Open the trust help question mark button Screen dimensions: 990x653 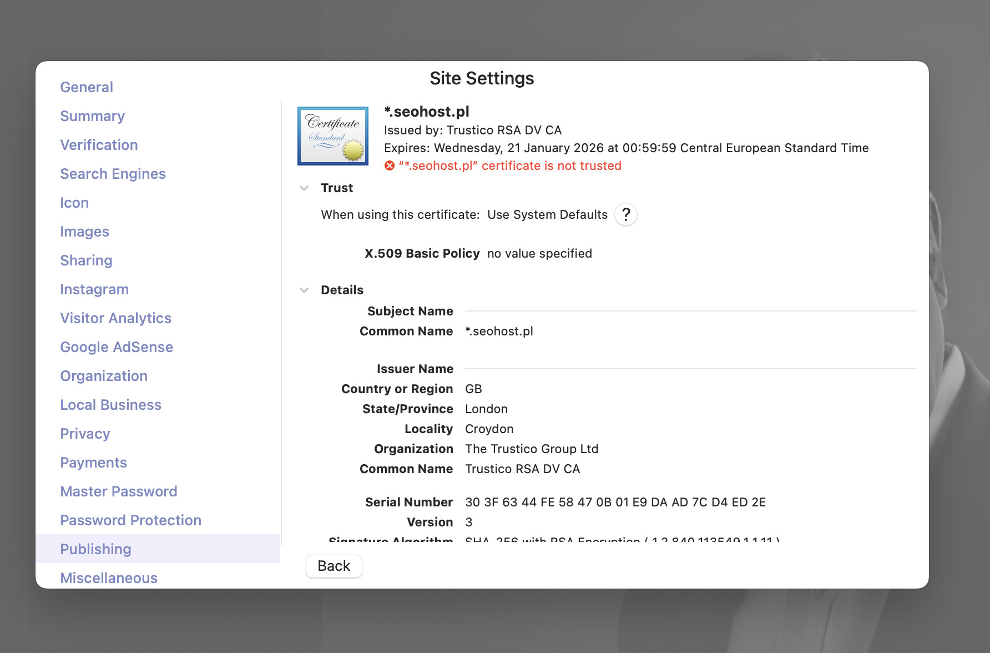[626, 214]
